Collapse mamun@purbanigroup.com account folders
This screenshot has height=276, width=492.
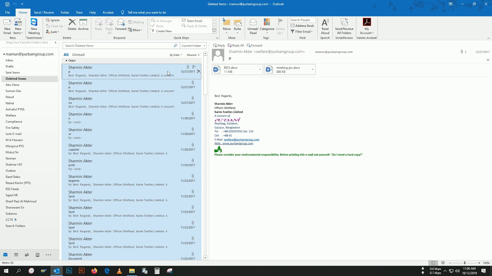point(3,54)
